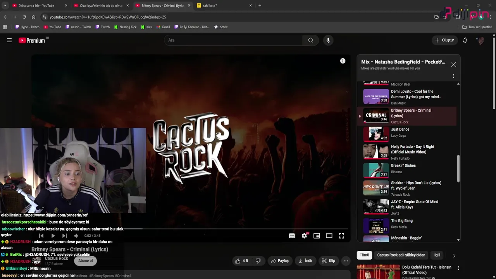Close the Mix playlist panel
496x279 pixels.
[x=453, y=65]
